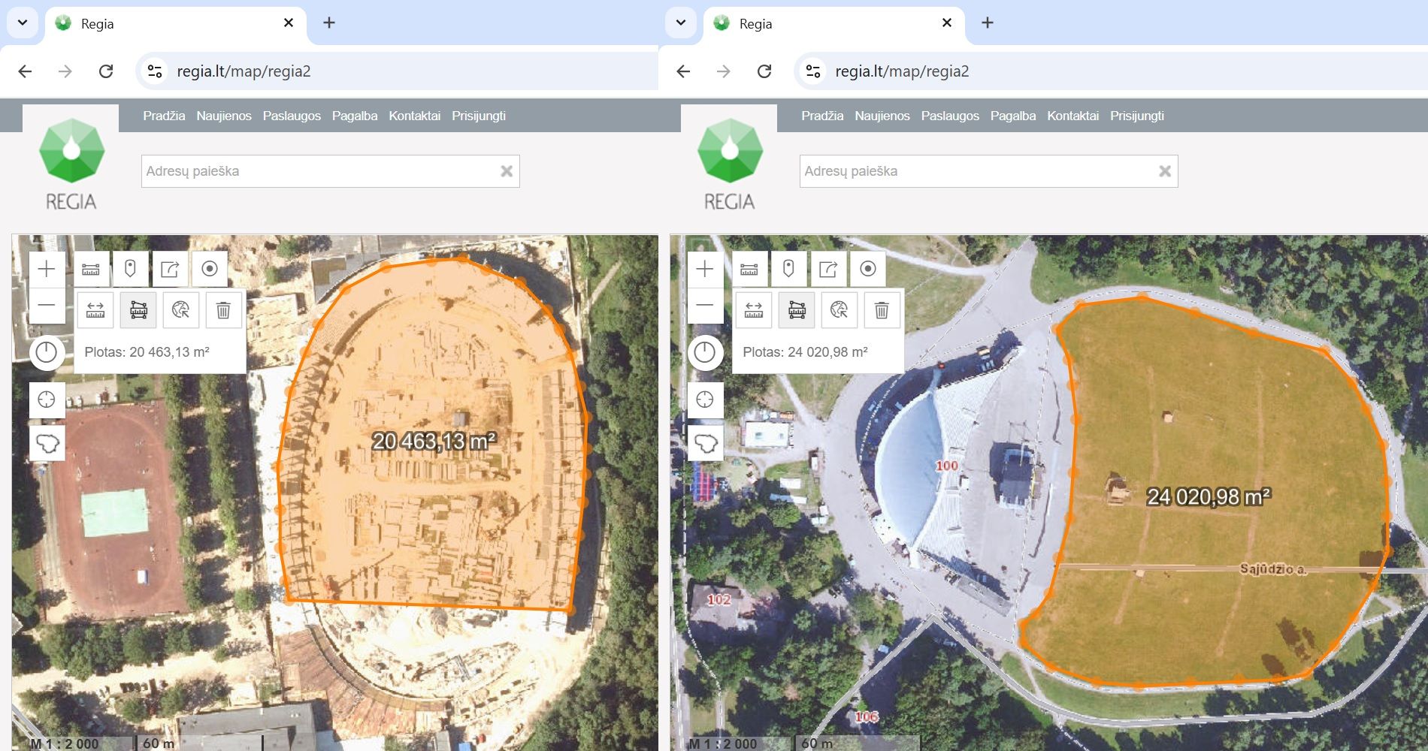Click Kontaktai link in right window

pos(1073,116)
